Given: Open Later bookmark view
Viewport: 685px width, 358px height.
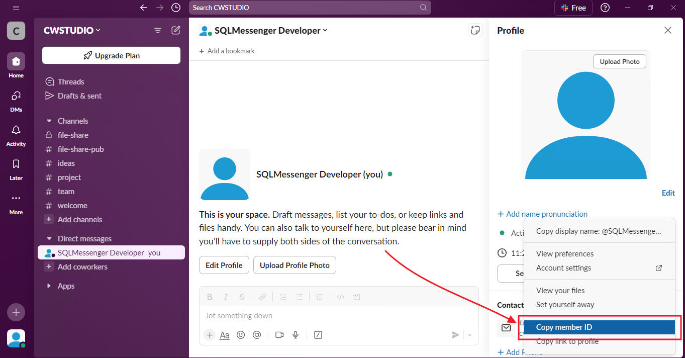Looking at the screenshot, I should pyautogui.click(x=16, y=169).
